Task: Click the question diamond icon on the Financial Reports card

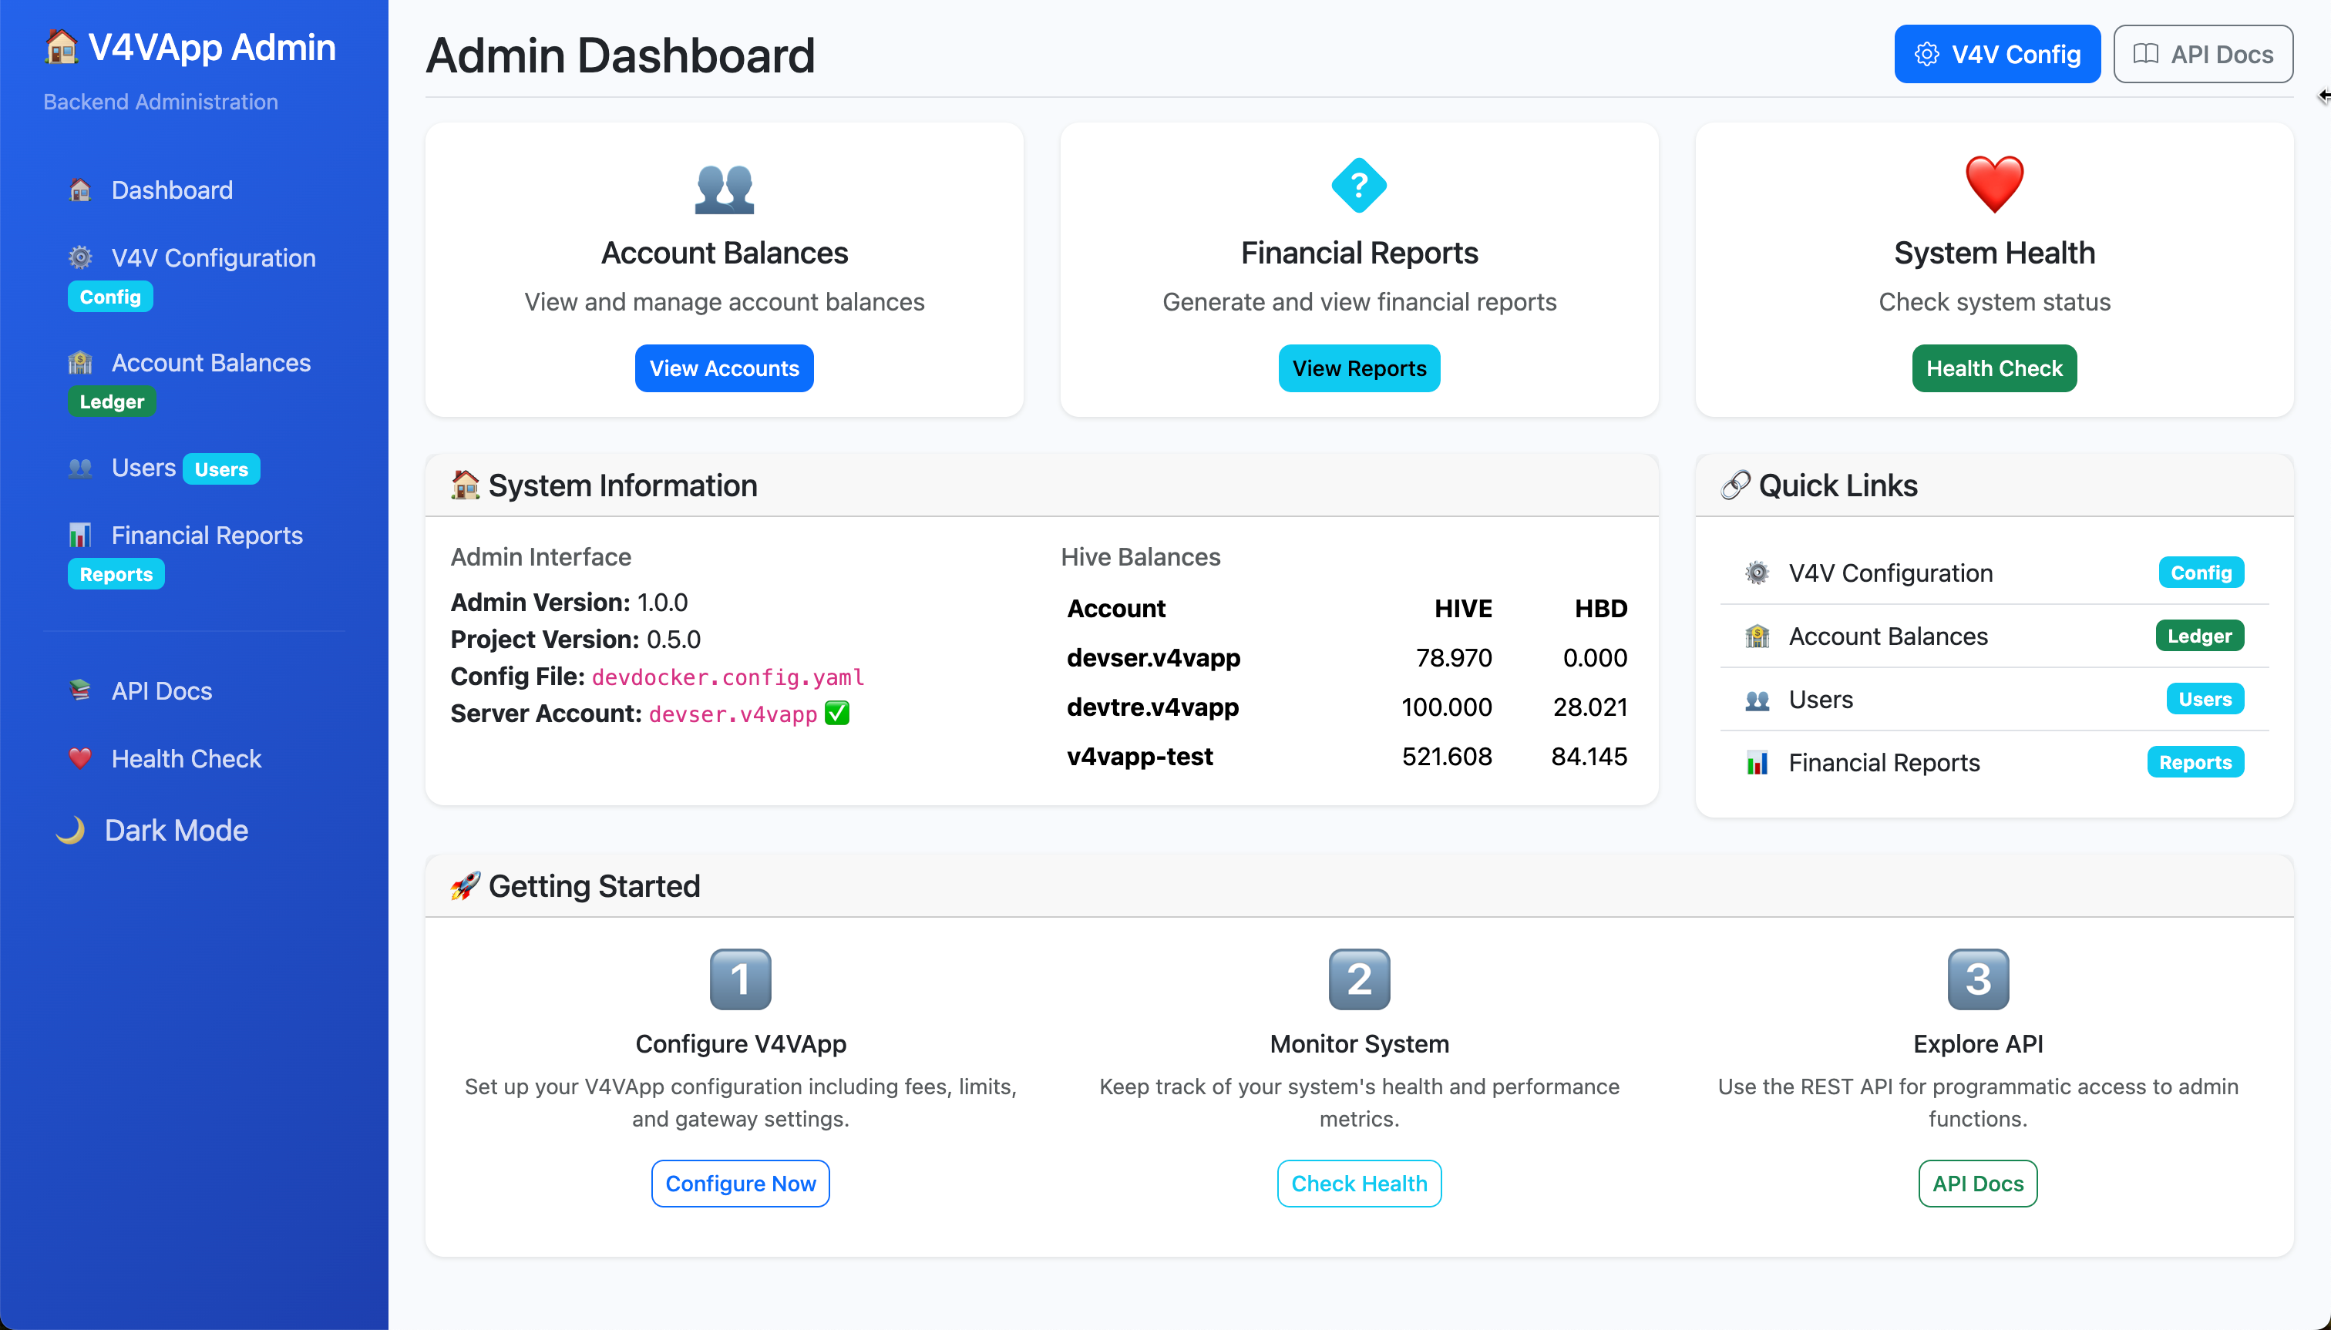Action: pos(1359,186)
